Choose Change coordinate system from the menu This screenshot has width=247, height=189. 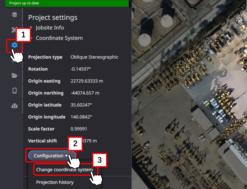[x=64, y=170]
